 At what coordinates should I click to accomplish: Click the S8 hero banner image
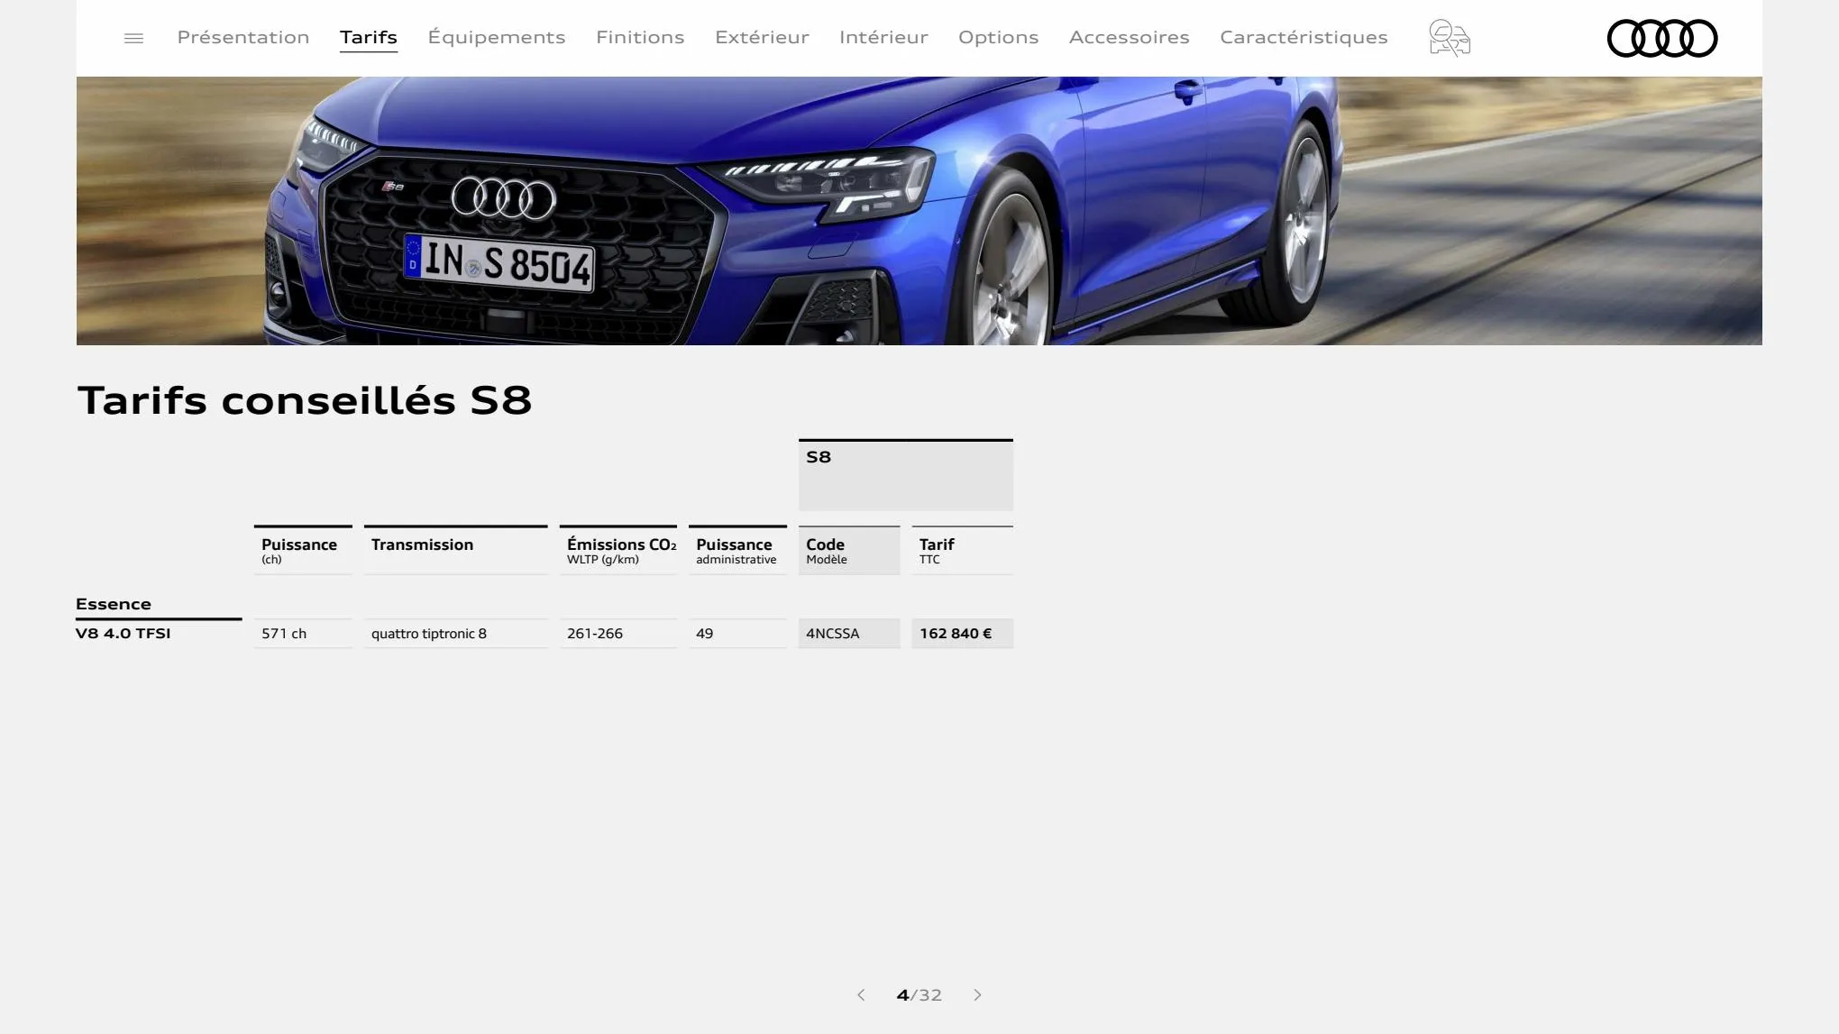click(919, 211)
